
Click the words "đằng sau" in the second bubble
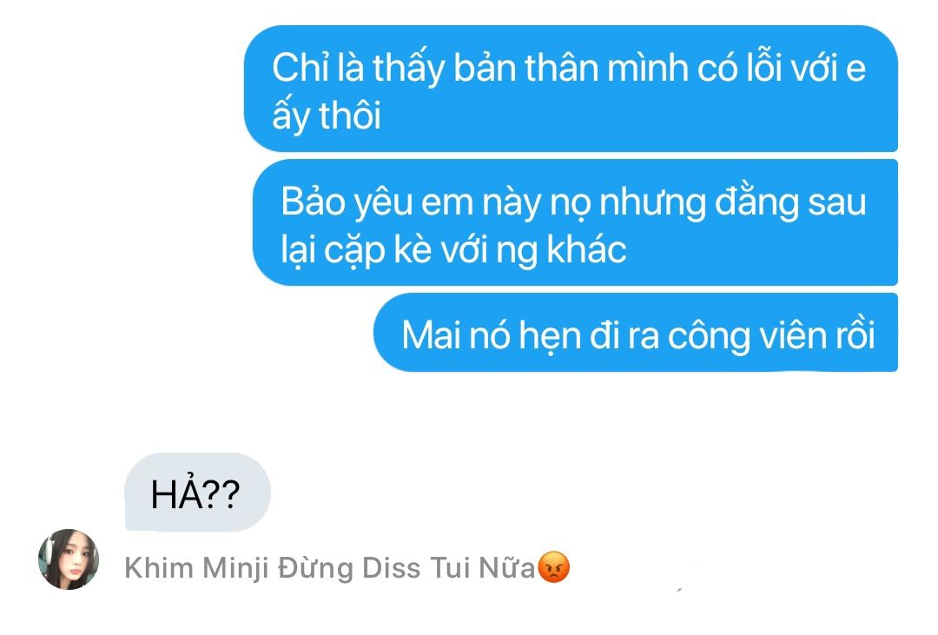pos(791,202)
